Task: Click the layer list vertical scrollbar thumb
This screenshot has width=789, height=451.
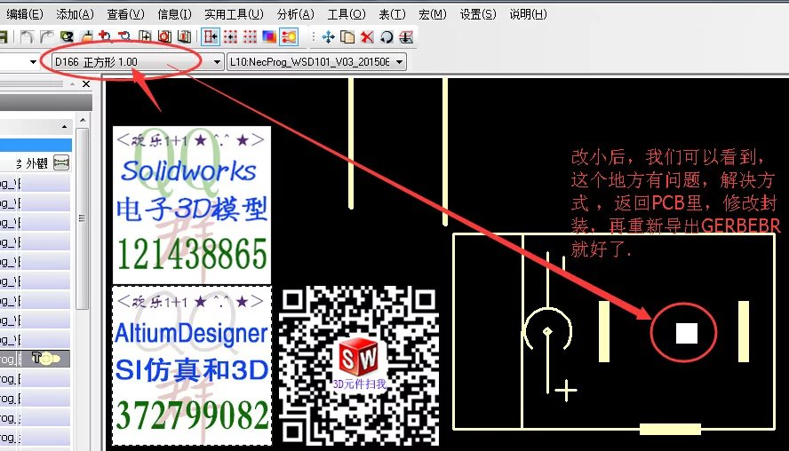Action: pyautogui.click(x=83, y=218)
